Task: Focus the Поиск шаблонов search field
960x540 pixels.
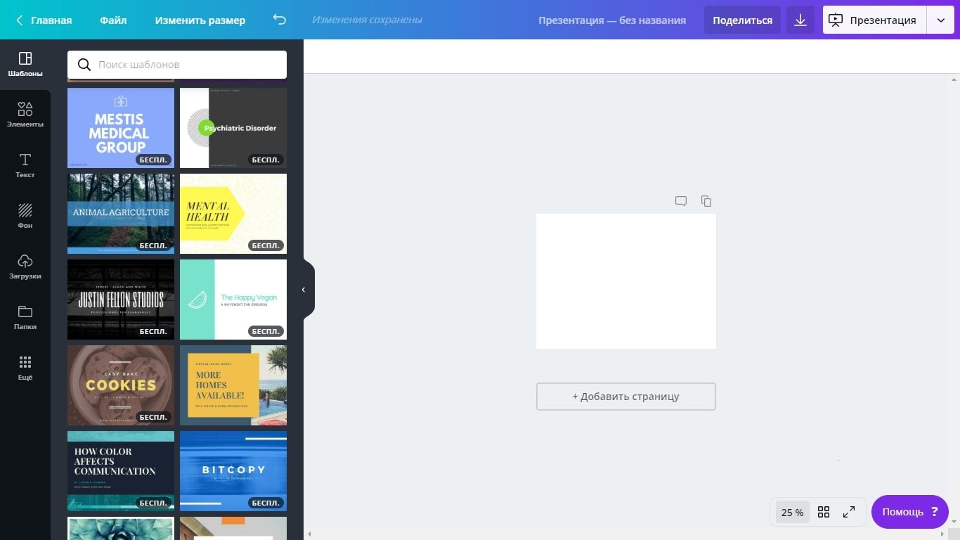Action: click(177, 65)
